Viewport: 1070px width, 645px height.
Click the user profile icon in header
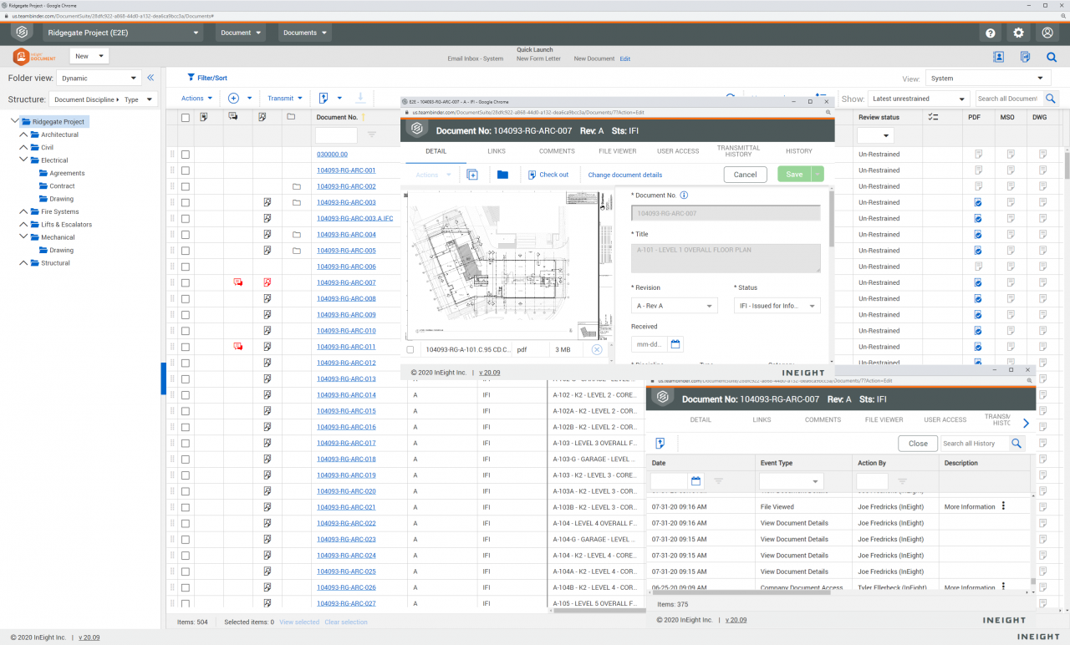(x=1047, y=33)
